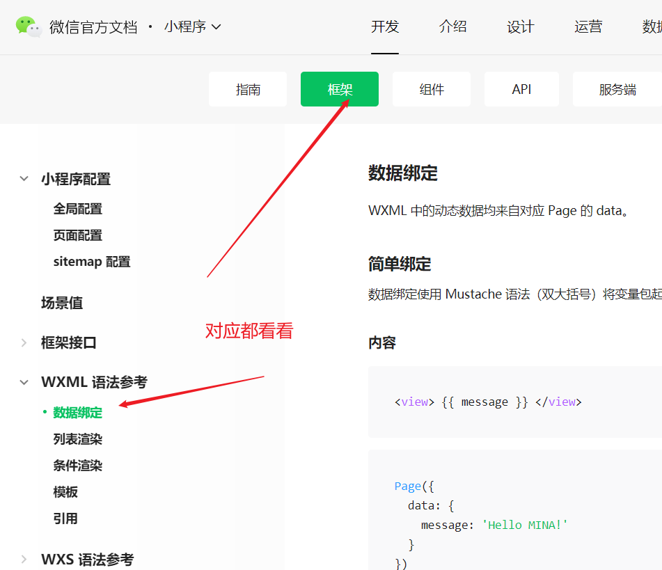Click the WeChat docs logo icon
Image resolution: width=662 pixels, height=570 pixels.
click(x=29, y=26)
